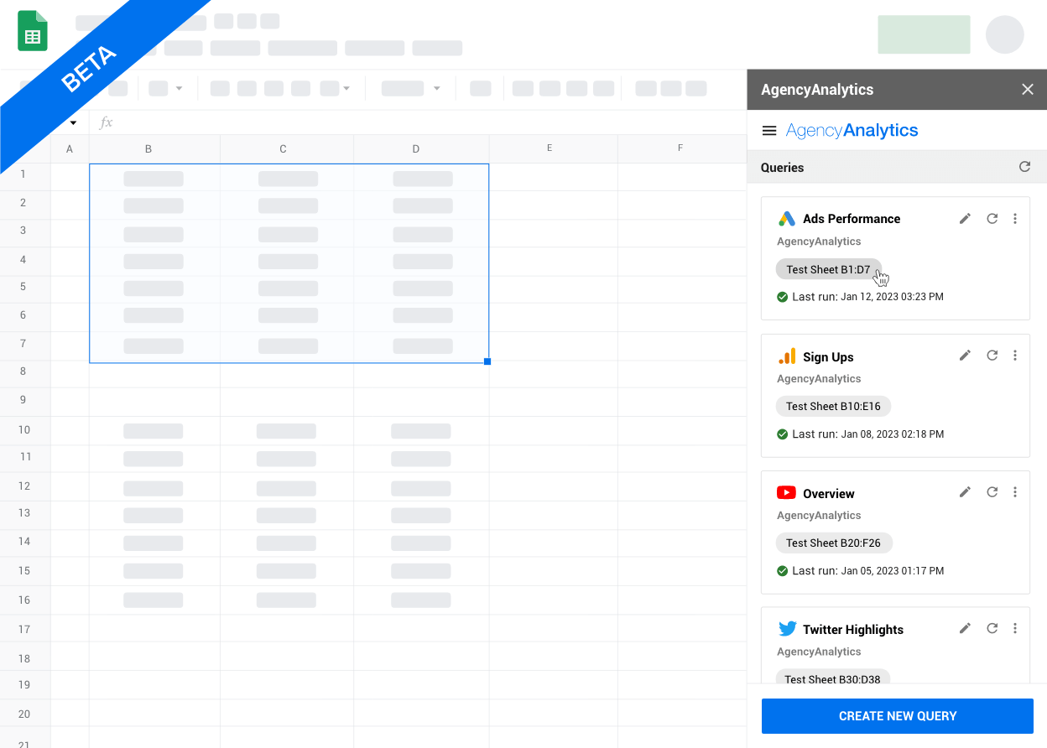Select row 16 header
The height and width of the screenshot is (748, 1047).
tap(25, 600)
